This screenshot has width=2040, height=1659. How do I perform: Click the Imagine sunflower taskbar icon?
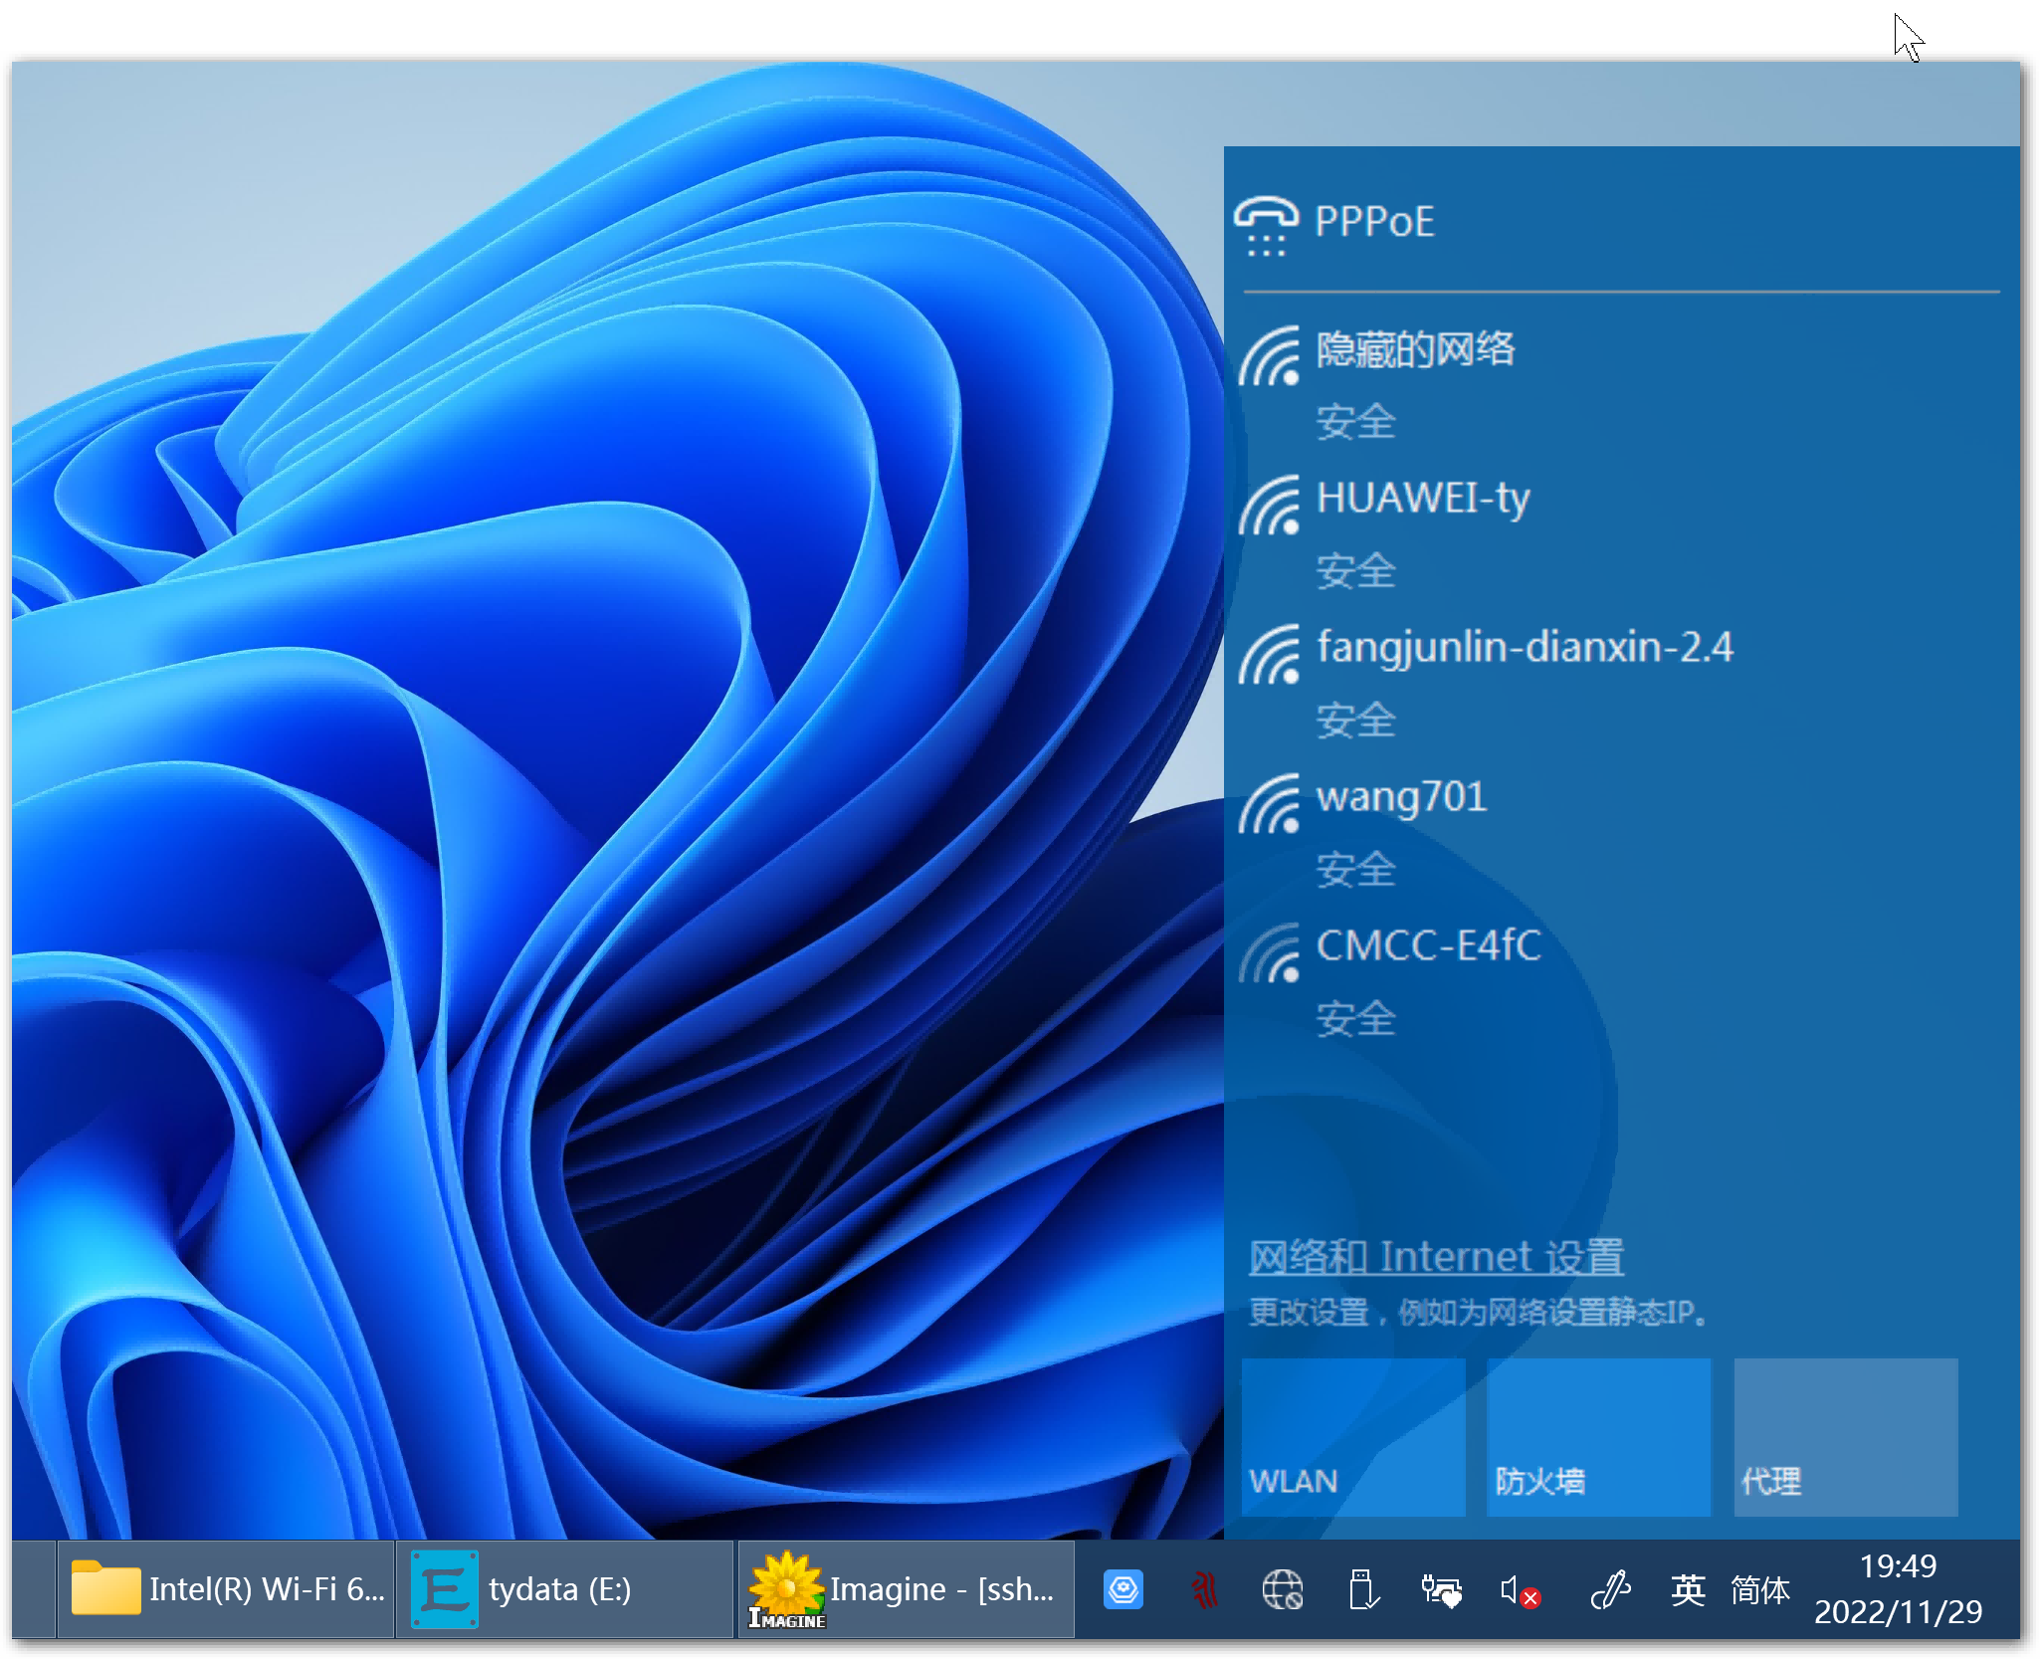787,1589
